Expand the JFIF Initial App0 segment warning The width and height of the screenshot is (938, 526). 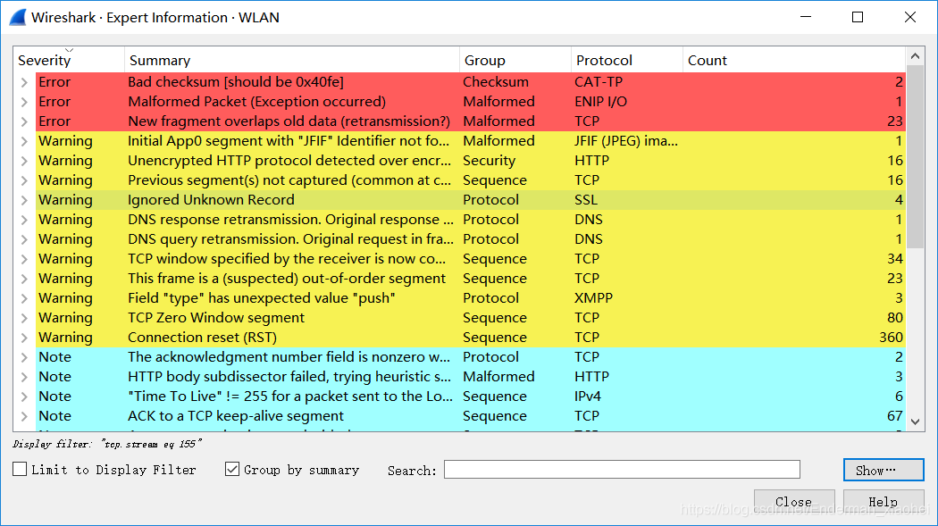24,141
